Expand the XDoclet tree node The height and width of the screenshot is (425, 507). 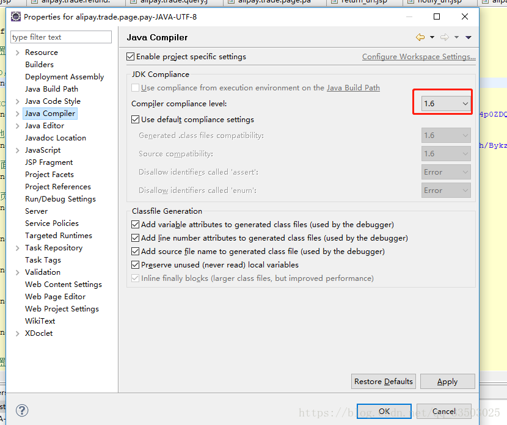18,333
